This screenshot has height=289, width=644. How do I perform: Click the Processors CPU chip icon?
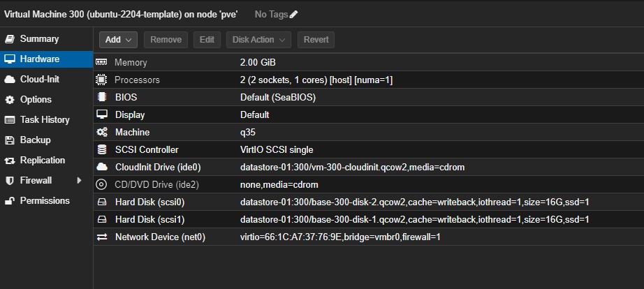102,80
